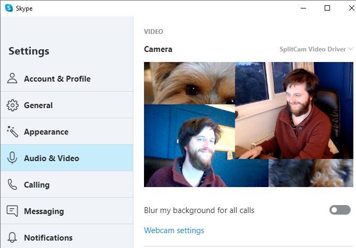Click the Audio & Video microphone icon

click(12, 158)
